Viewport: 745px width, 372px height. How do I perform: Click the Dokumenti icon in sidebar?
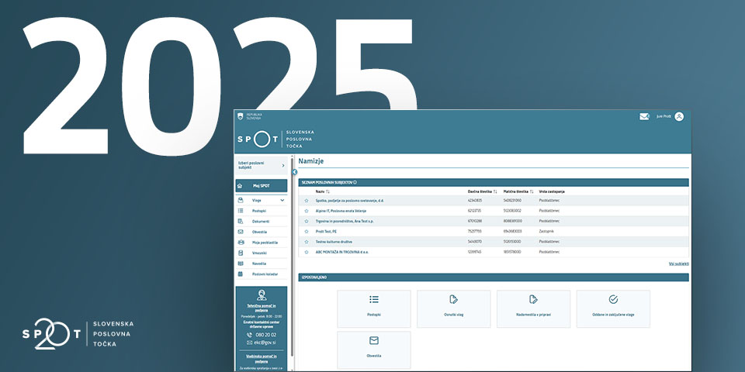241,221
